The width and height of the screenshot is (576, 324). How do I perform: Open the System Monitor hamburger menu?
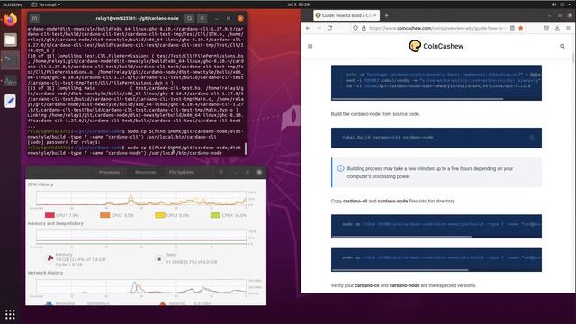click(x=220, y=172)
